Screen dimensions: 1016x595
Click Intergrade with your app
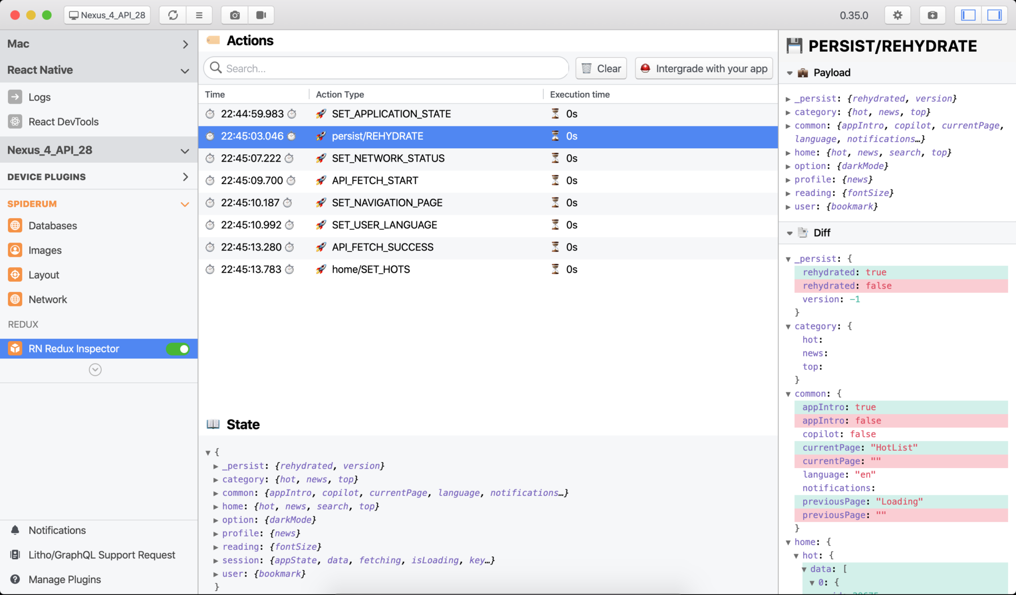click(704, 68)
